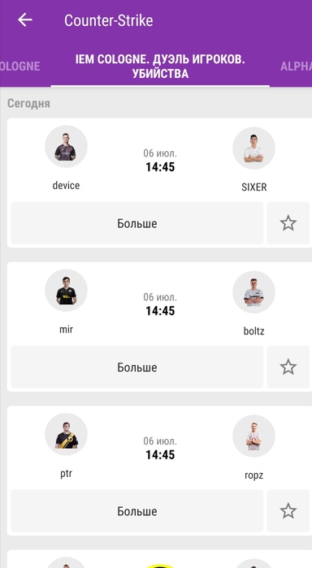Image resolution: width=312 pixels, height=568 pixels.
Task: Open 14:45 time of device vs SIXER
Action: [160, 167]
